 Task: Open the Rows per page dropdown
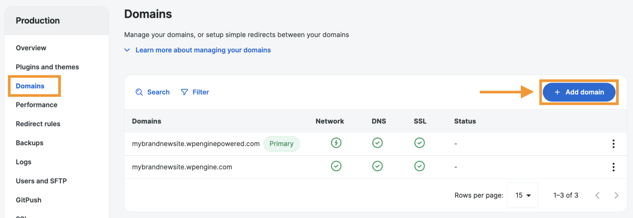[x=522, y=195]
